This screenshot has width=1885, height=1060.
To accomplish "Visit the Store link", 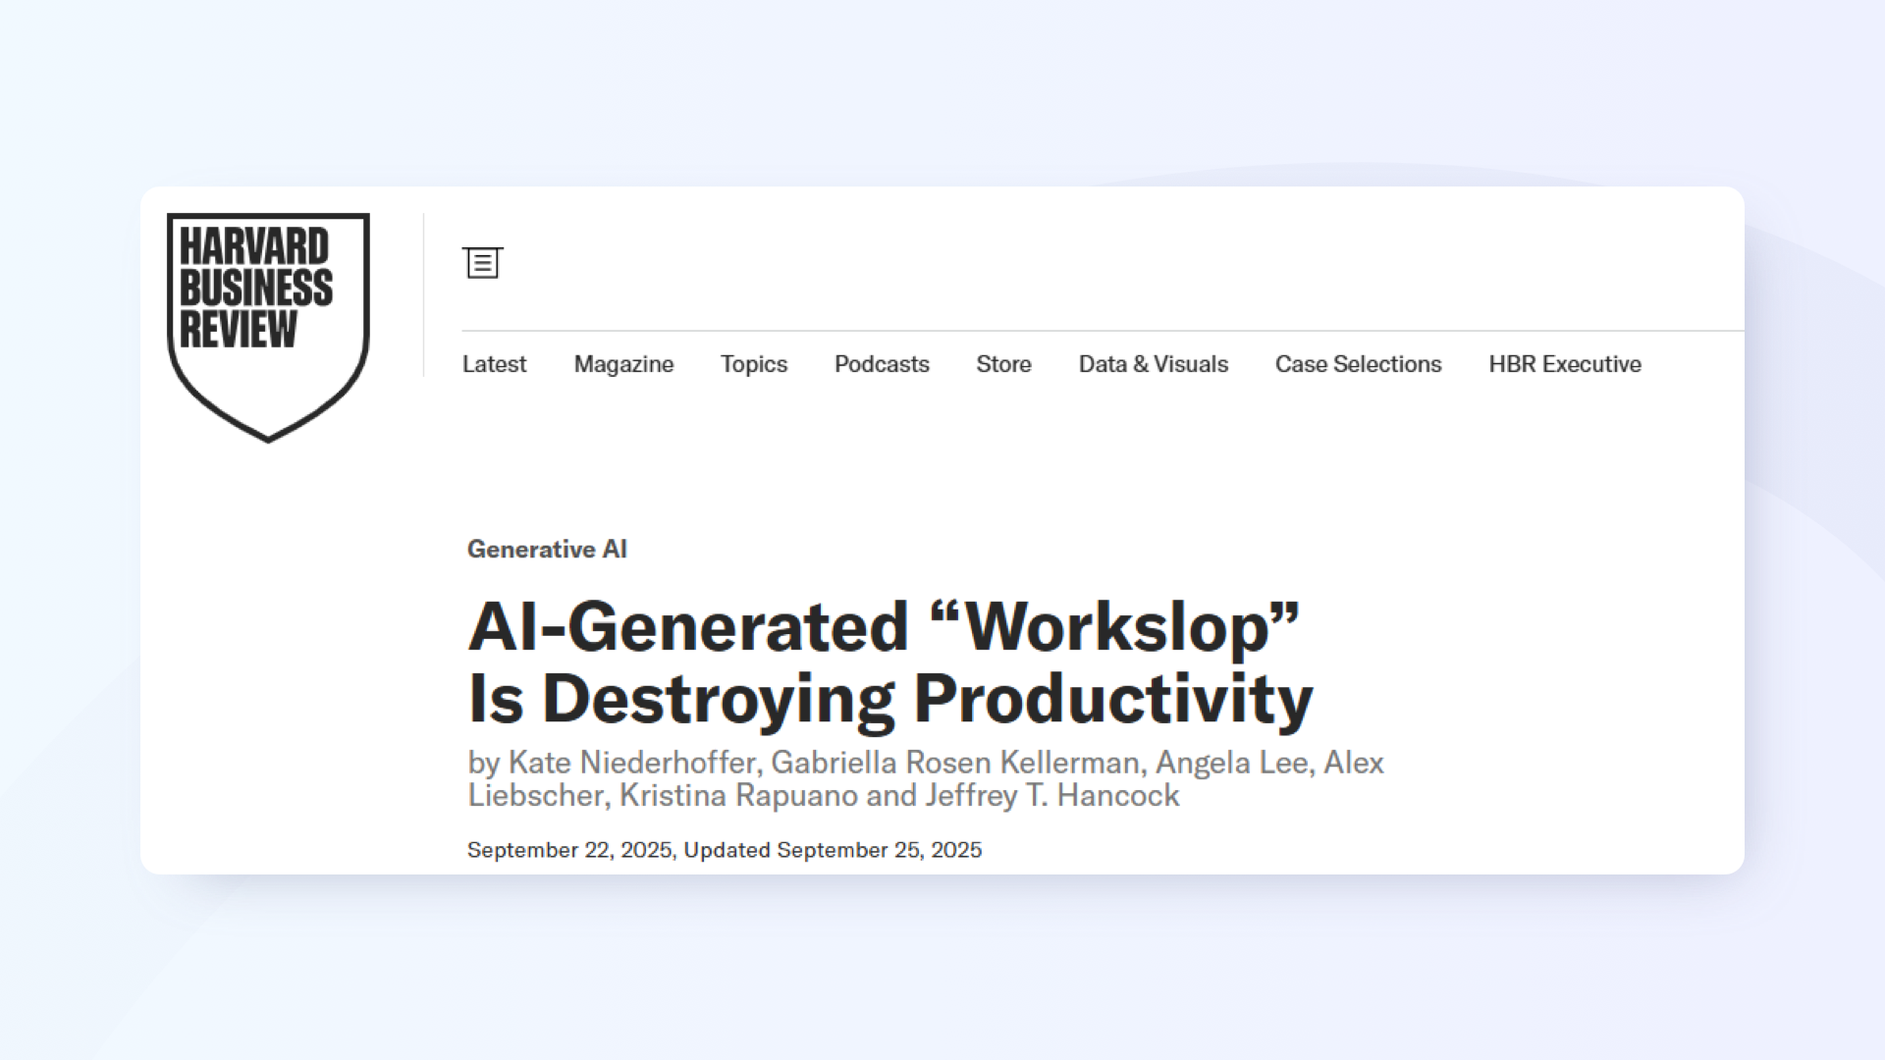I will (x=1002, y=364).
